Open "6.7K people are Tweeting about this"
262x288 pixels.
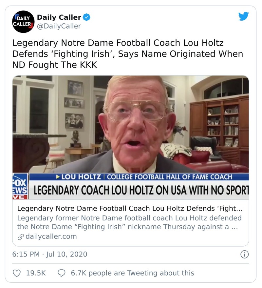point(132,273)
